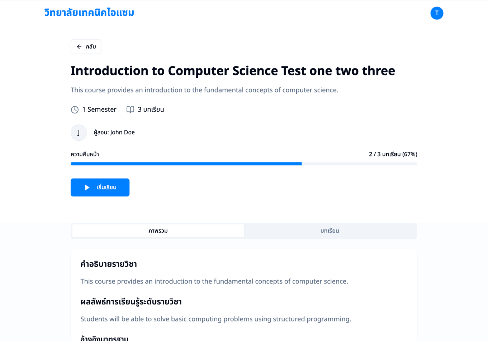
Task: Select the ภาพรวม tab
Action: coord(158,231)
